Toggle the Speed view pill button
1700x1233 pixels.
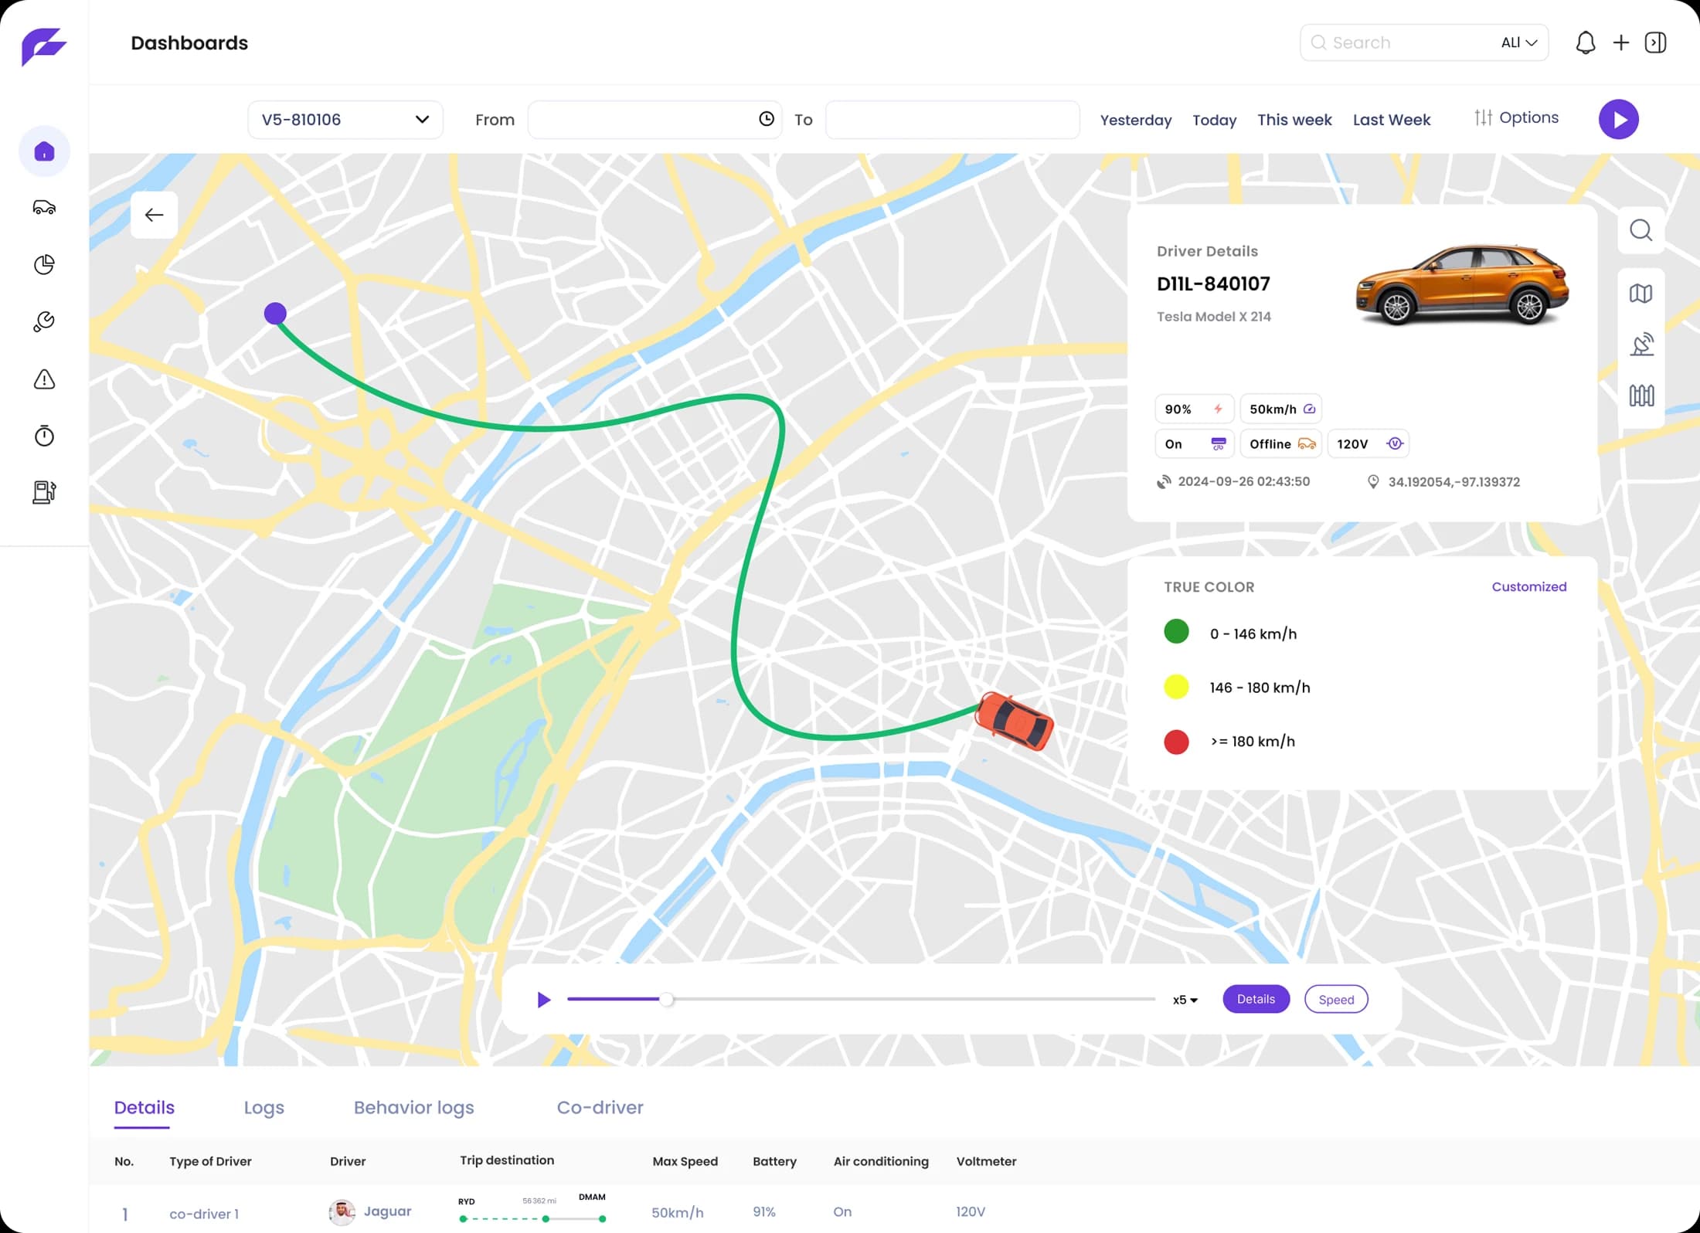1335,999
